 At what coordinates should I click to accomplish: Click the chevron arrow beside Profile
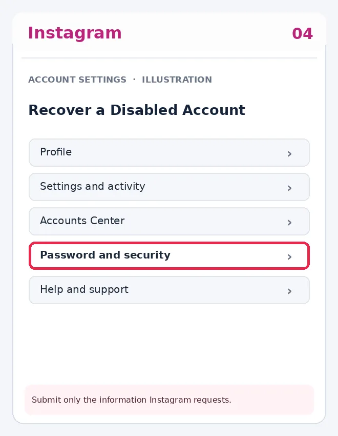[x=289, y=154]
